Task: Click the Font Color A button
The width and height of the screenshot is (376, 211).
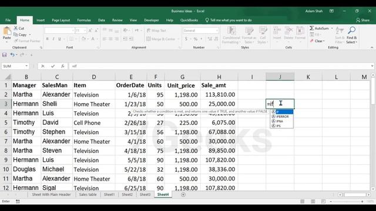Action: tap(93, 39)
